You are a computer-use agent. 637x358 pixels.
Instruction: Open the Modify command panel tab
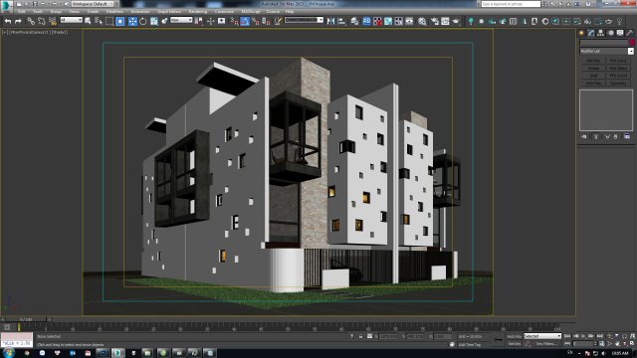tap(591, 33)
